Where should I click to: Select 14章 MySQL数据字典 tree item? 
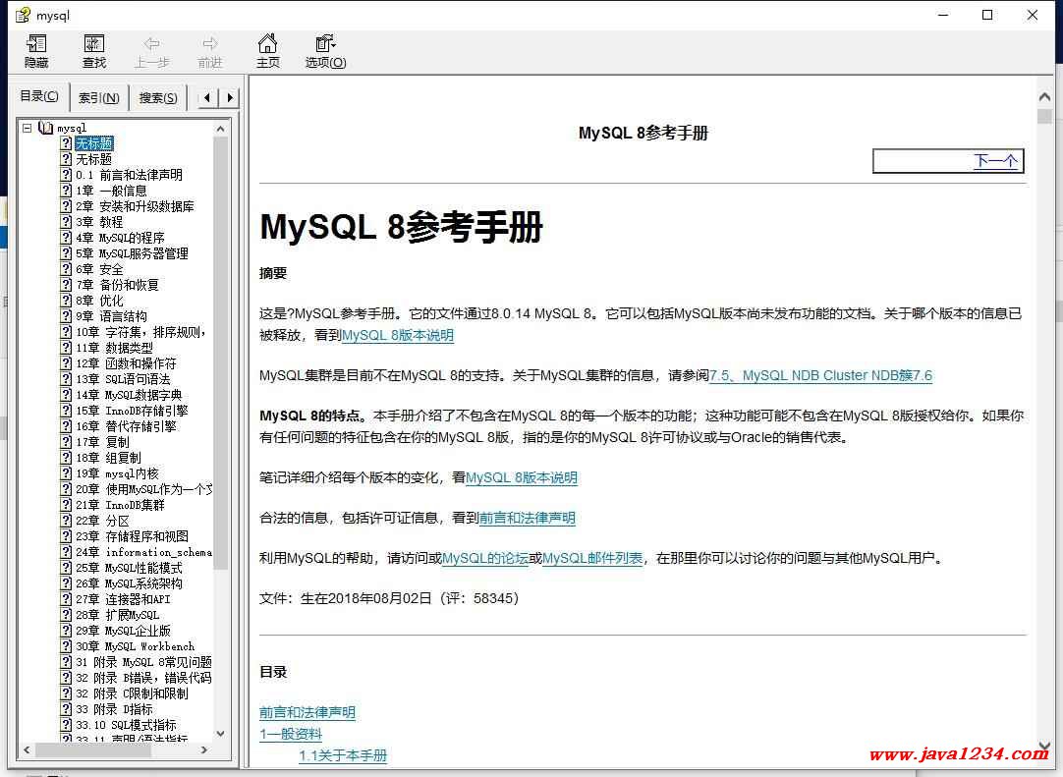point(129,395)
